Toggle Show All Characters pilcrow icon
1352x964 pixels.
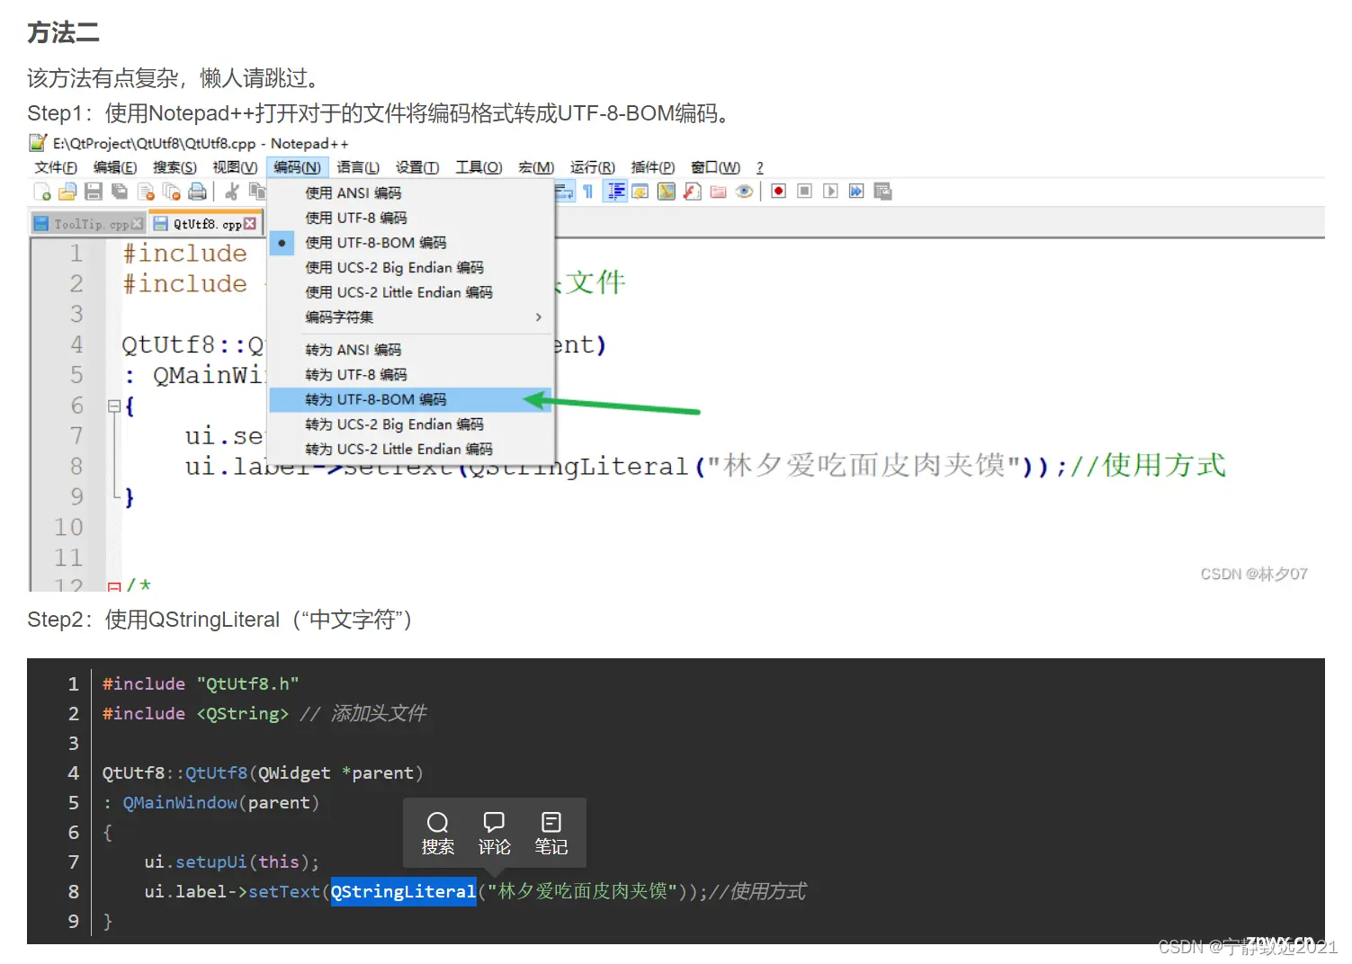pos(588,192)
